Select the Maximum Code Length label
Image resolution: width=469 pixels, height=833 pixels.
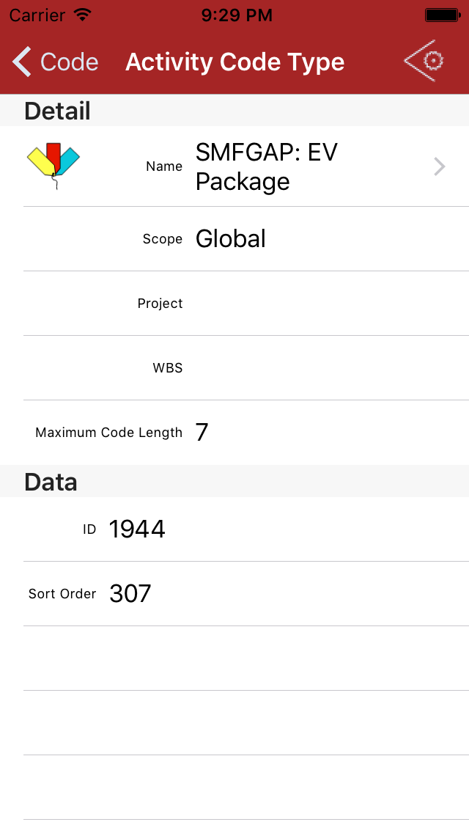tap(108, 433)
